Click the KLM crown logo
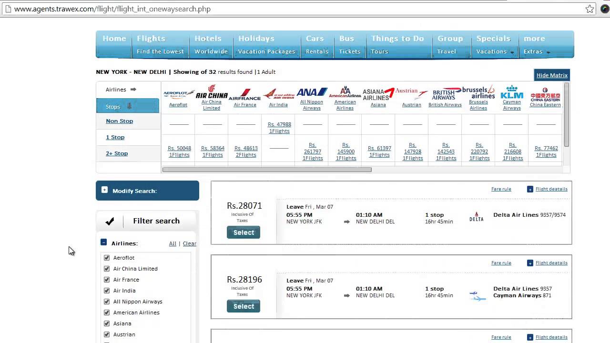This screenshot has height=343, width=610. coord(512,92)
